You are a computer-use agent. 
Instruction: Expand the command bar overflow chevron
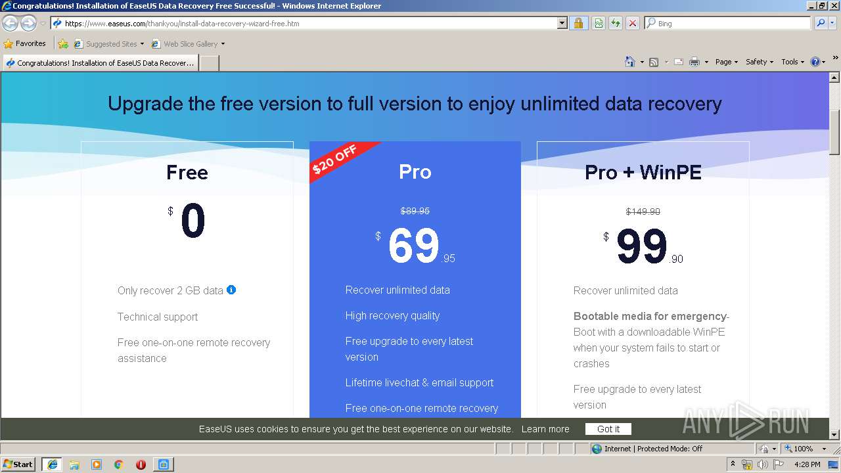pyautogui.click(x=836, y=58)
